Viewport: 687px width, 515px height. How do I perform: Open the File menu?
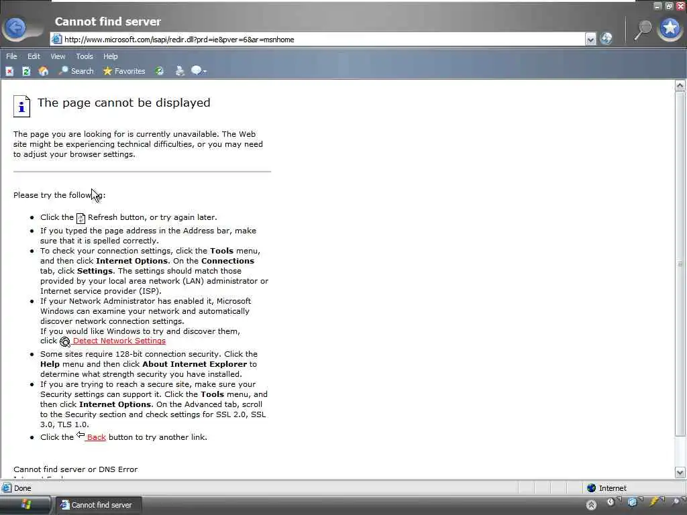click(11, 56)
